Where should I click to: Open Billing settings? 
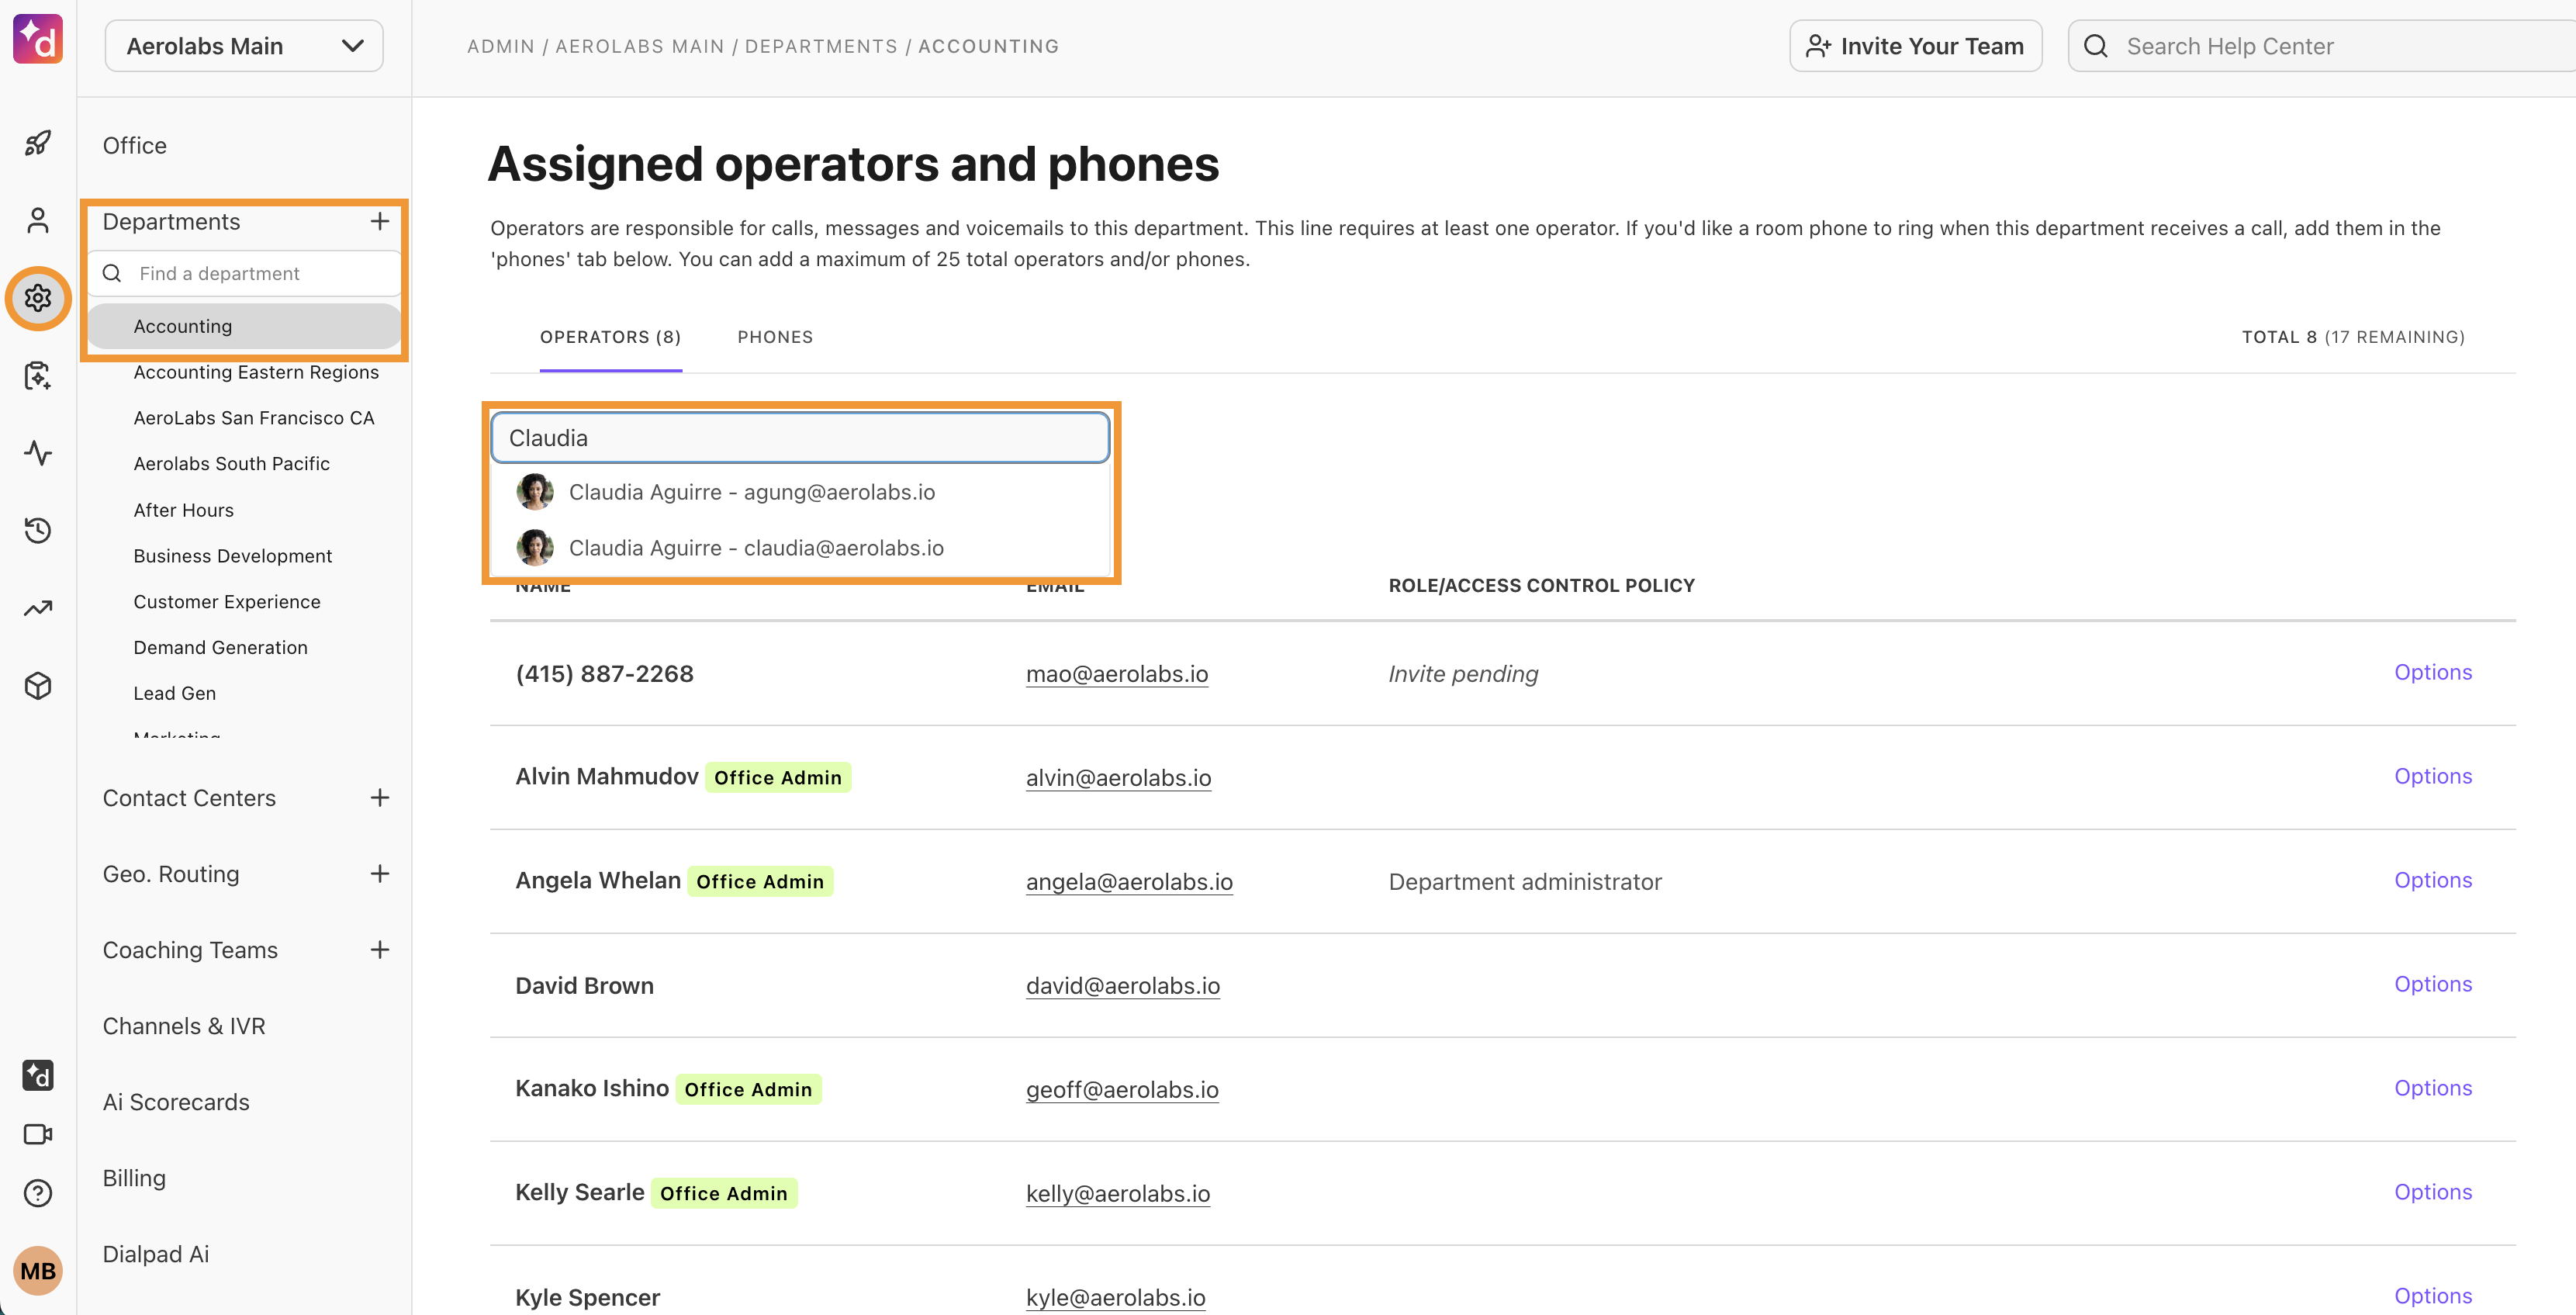(x=134, y=1178)
